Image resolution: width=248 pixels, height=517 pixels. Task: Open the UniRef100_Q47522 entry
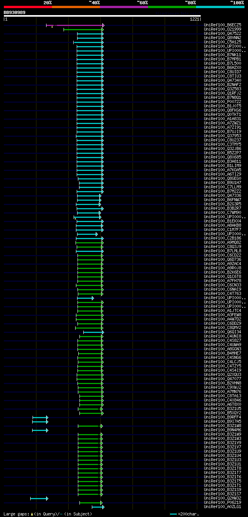pyautogui.click(x=223, y=33)
